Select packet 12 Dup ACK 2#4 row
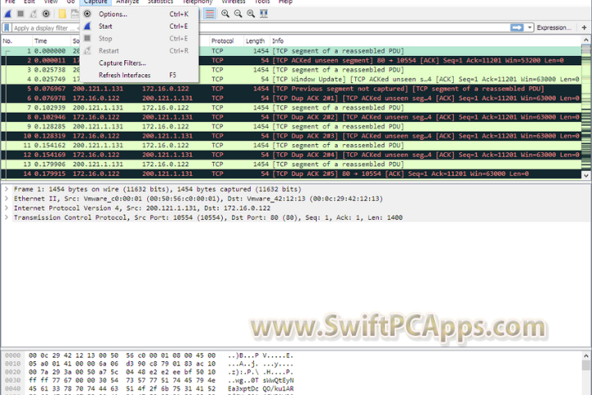592x395 pixels. click(291, 155)
